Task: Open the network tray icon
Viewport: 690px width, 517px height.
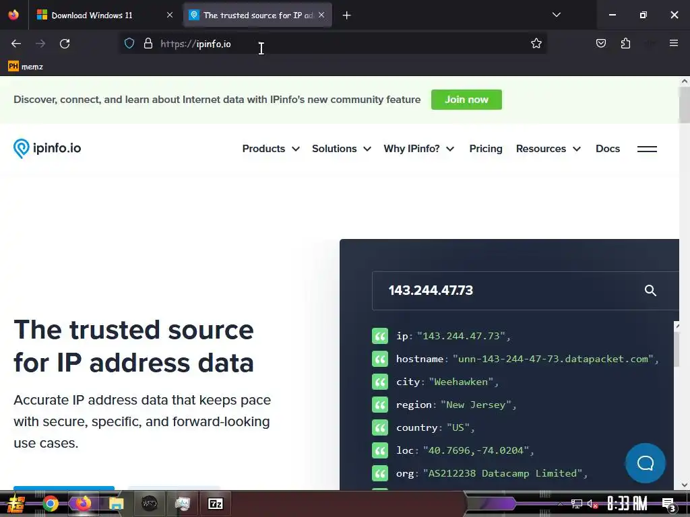Action: click(x=577, y=504)
